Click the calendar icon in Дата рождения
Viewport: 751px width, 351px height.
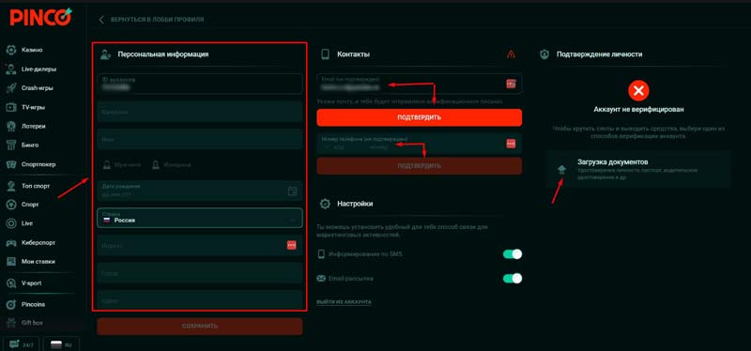pyautogui.click(x=292, y=191)
